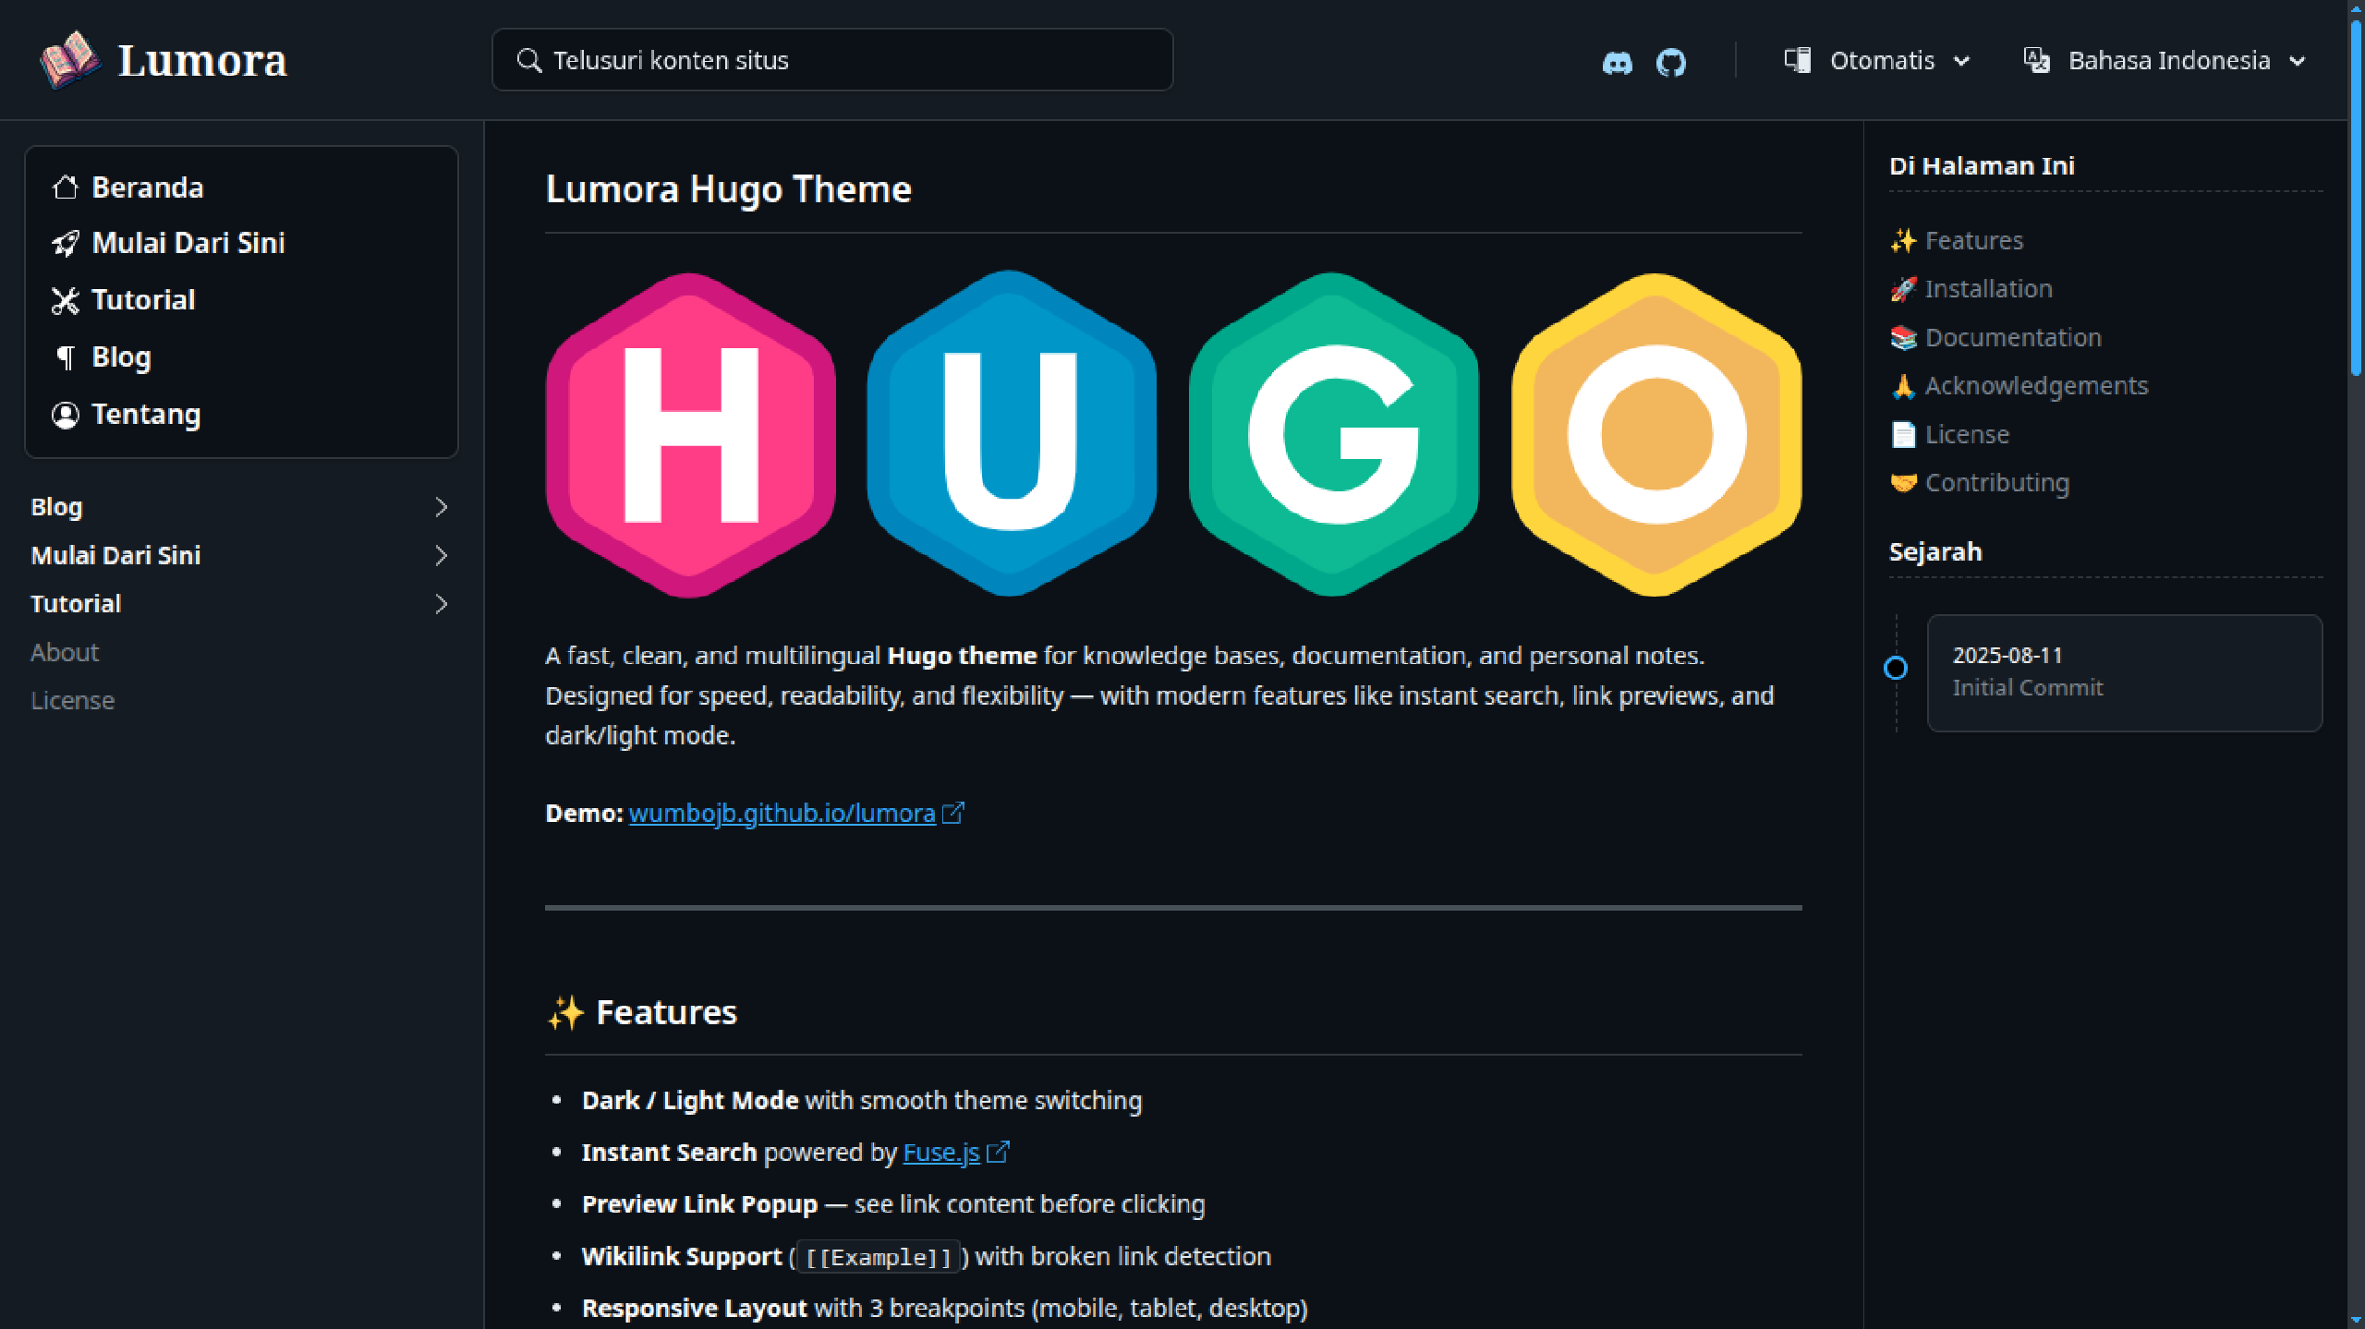Image resolution: width=2365 pixels, height=1329 pixels.
Task: Click the blue U hexagon logo
Action: pyautogui.click(x=1012, y=434)
